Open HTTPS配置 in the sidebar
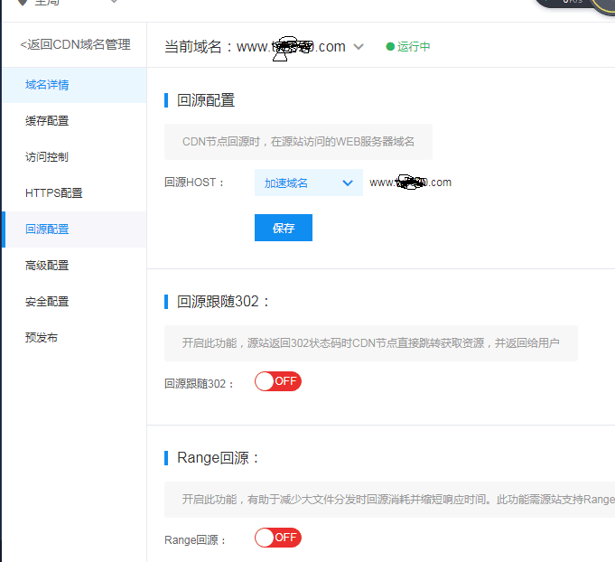The width and height of the screenshot is (615, 562). point(75,193)
